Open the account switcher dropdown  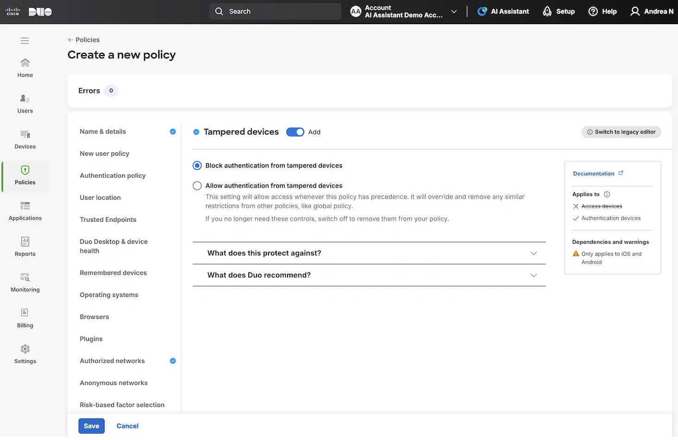[453, 11]
